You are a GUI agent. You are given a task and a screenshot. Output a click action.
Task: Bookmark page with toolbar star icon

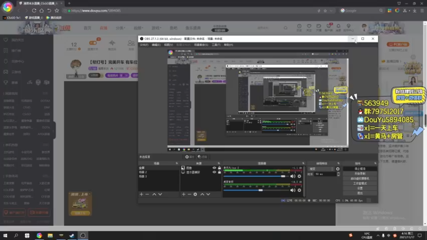[x=57, y=11]
